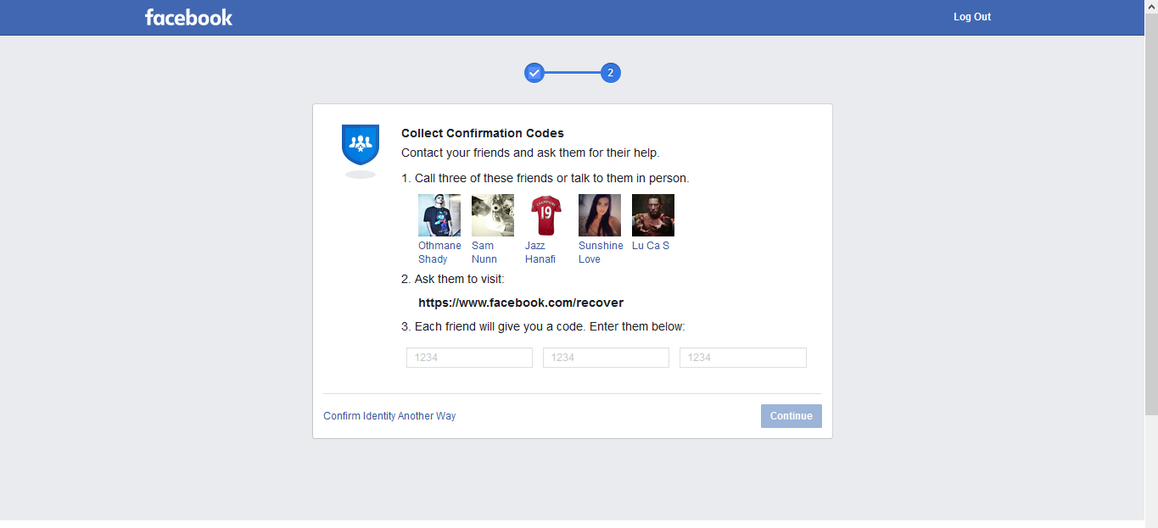Screen dimensions: 1158x528
Task: Click the facebook.com/recover URL text
Action: [521, 303]
